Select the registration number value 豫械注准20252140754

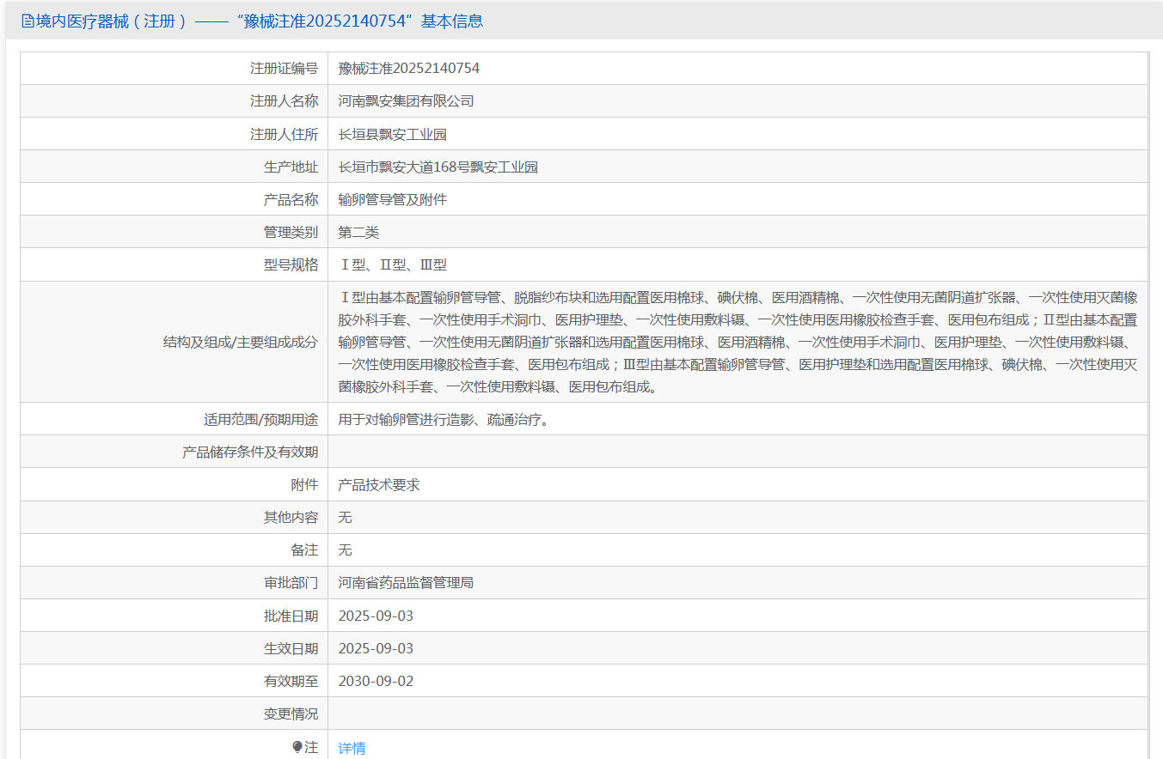(x=409, y=69)
